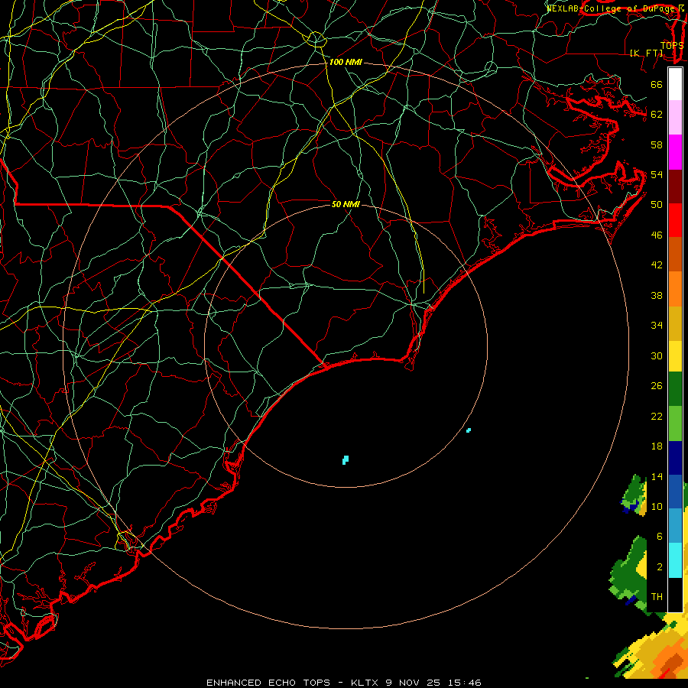The width and height of the screenshot is (688, 688).
Task: Click the navy blue legend swatch
Action: (x=675, y=458)
